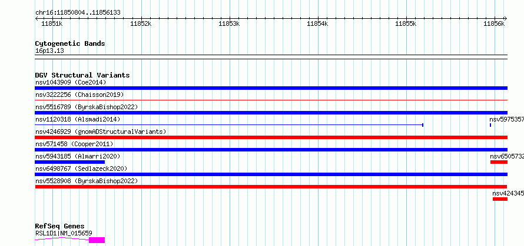The width and height of the screenshot is (524, 246).
Task: Select the blue nsv5516789 variant bar
Action: (271, 113)
